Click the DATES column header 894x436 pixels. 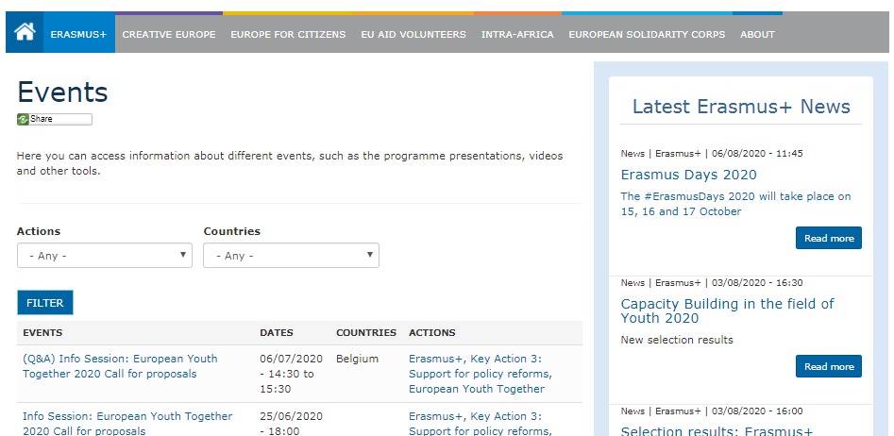tap(277, 333)
